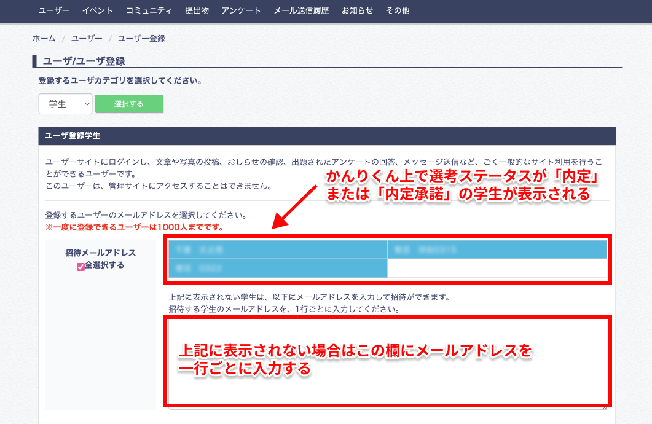Screen dimensions: 652x424
Task: Open the ユーザー menu in the top navigation
Action: coord(55,10)
